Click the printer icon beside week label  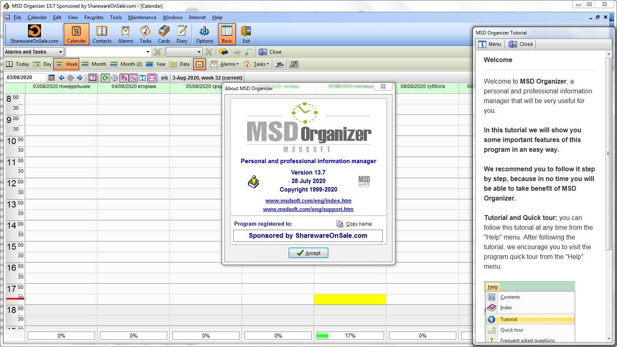164,78
